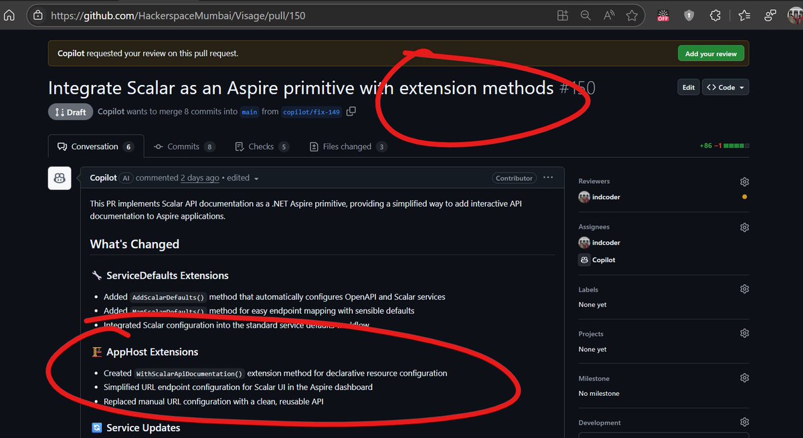
Task: Open the Code dropdown button
Action: (x=725, y=88)
